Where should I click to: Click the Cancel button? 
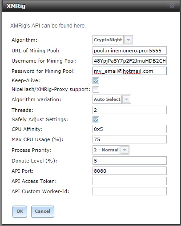[43, 211]
